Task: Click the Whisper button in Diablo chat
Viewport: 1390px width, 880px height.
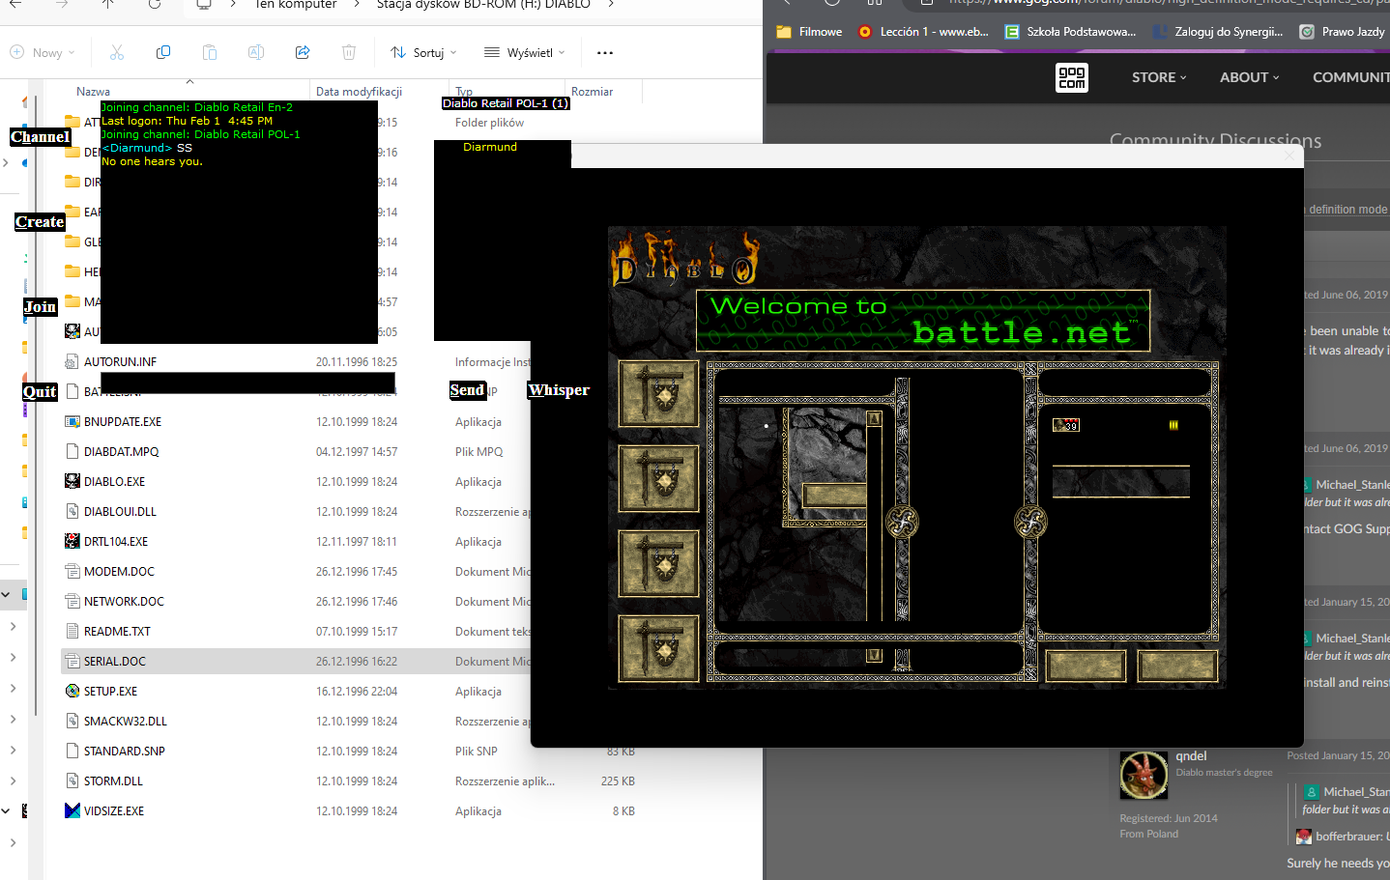Action: pyautogui.click(x=559, y=390)
